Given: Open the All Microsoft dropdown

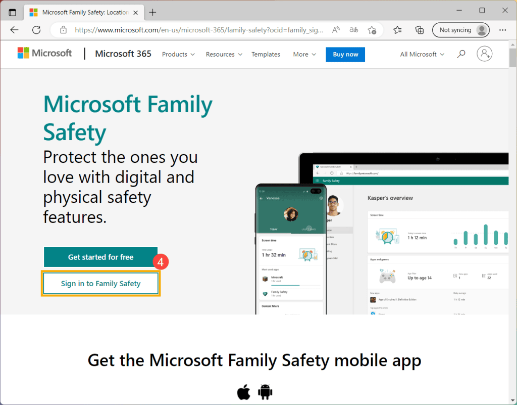Looking at the screenshot, I should pyautogui.click(x=422, y=54).
